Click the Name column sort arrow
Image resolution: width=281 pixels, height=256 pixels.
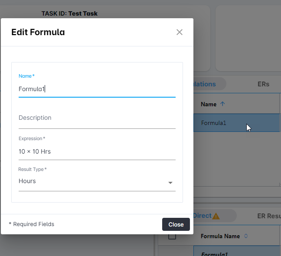(x=222, y=104)
